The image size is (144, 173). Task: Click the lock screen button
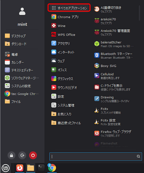tap(12, 155)
